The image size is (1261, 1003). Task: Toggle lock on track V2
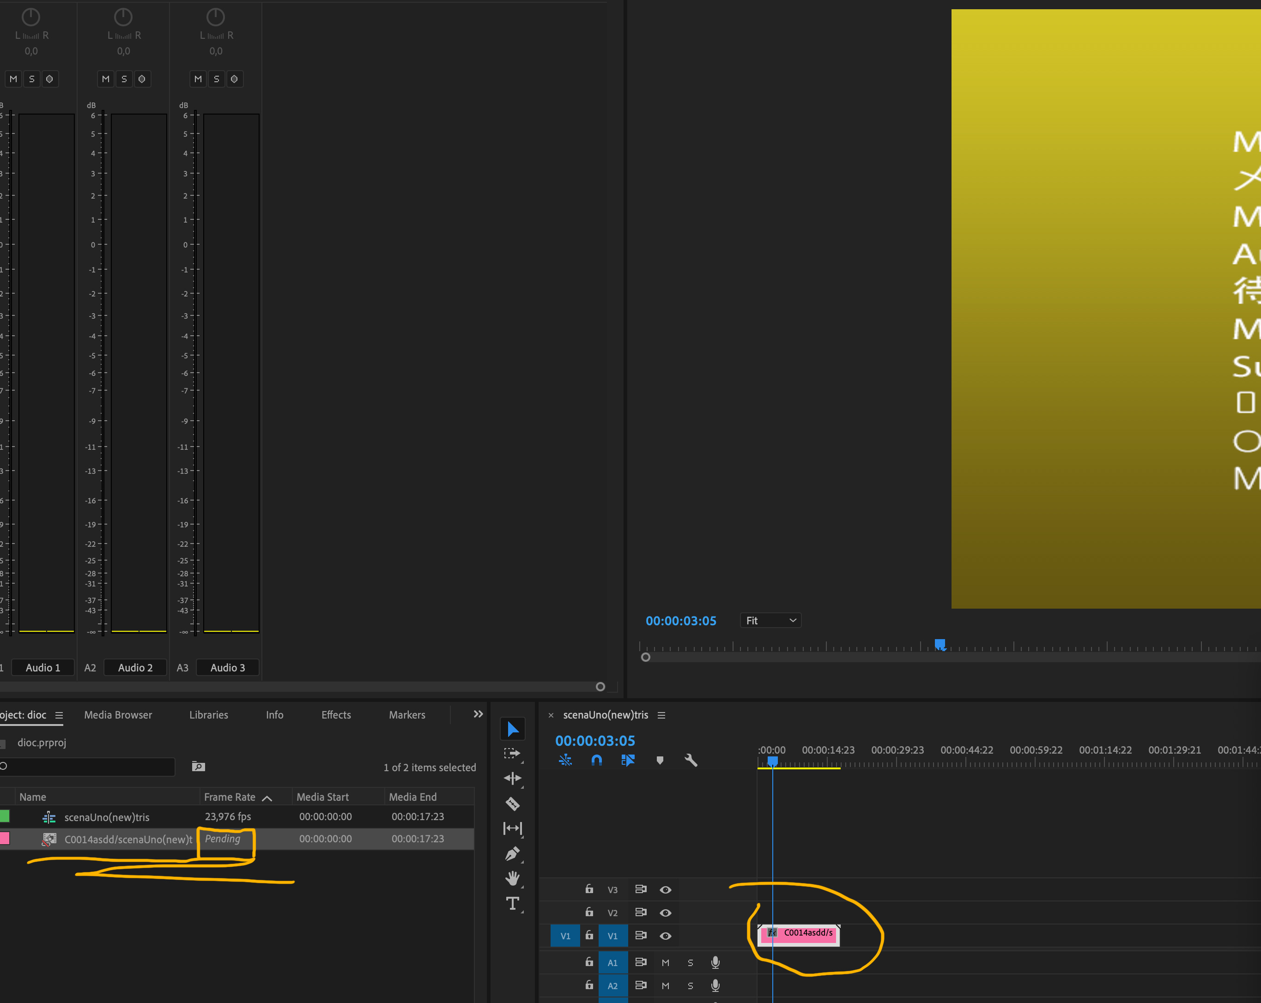pos(589,912)
